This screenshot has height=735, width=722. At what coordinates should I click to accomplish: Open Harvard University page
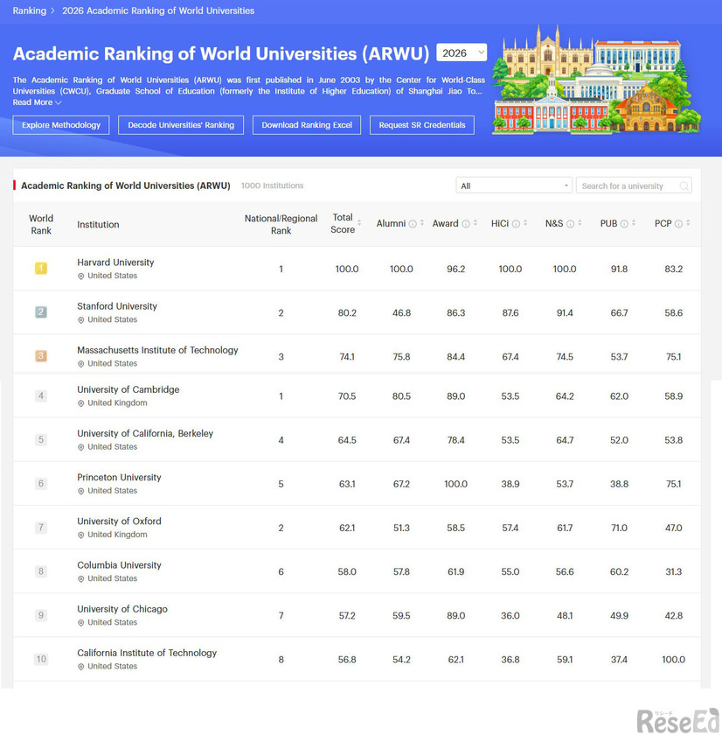click(x=115, y=262)
